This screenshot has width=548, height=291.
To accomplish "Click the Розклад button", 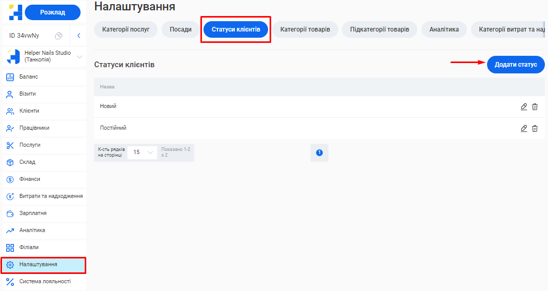I will coord(53,12).
